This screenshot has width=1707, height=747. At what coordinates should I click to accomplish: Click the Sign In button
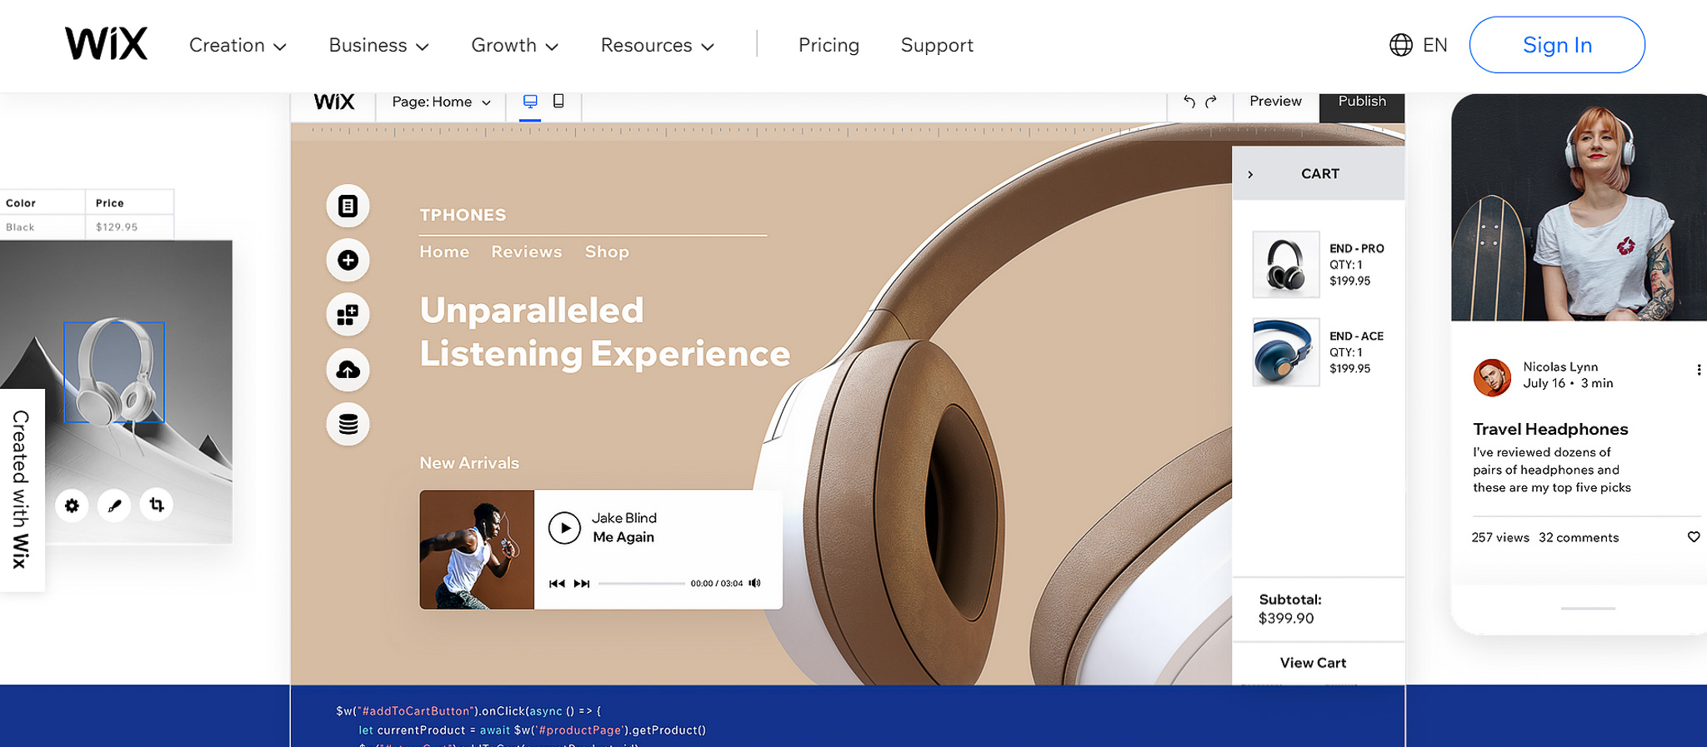coord(1556,45)
